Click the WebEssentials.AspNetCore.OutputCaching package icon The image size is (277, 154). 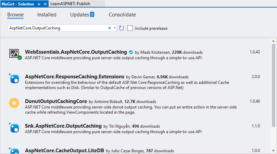(x=15, y=54)
